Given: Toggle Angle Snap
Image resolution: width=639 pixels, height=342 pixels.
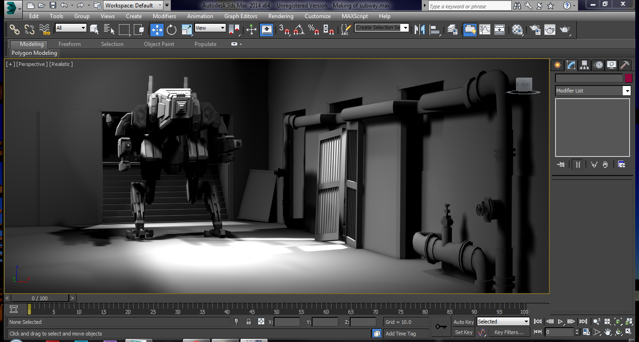Looking at the screenshot, I should click(x=299, y=30).
